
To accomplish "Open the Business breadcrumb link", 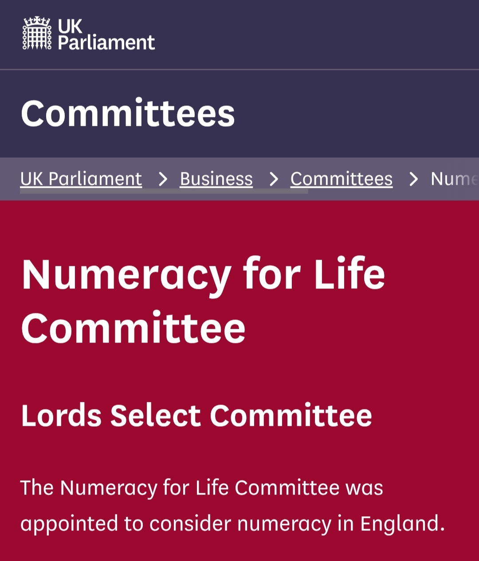I will (216, 179).
